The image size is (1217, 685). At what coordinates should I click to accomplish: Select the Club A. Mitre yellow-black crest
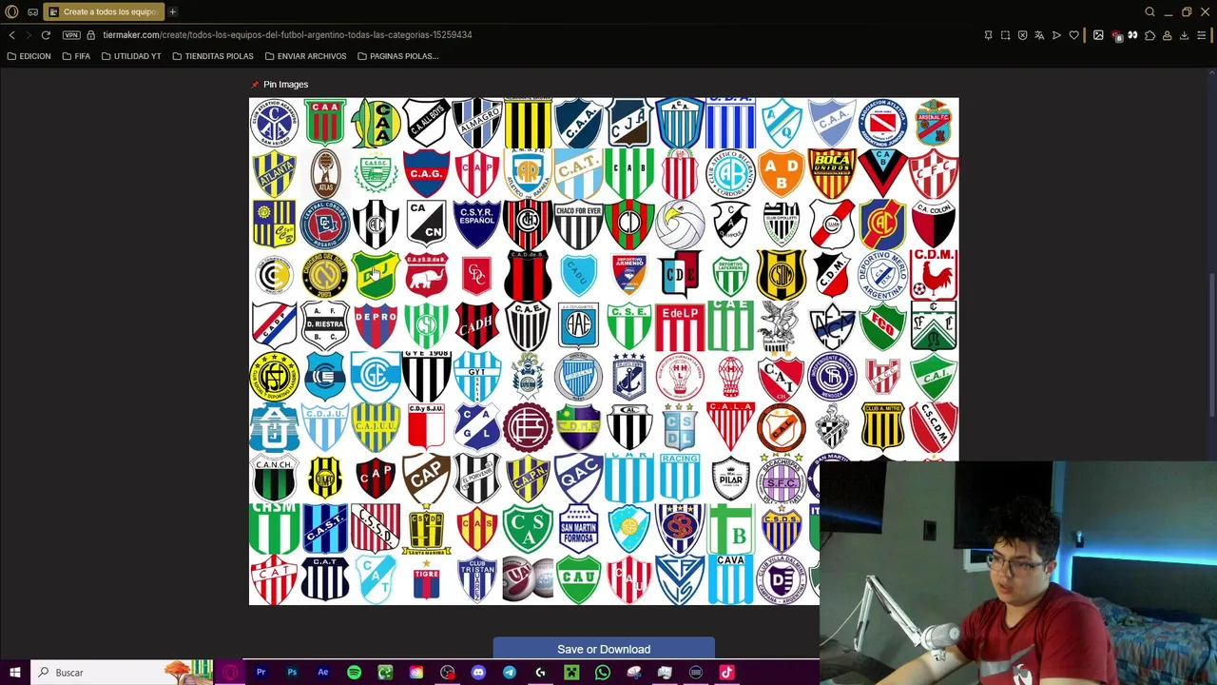point(882,425)
